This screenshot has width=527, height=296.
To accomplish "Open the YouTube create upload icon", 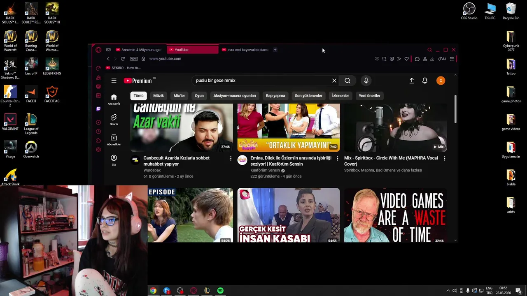I will tap(411, 81).
